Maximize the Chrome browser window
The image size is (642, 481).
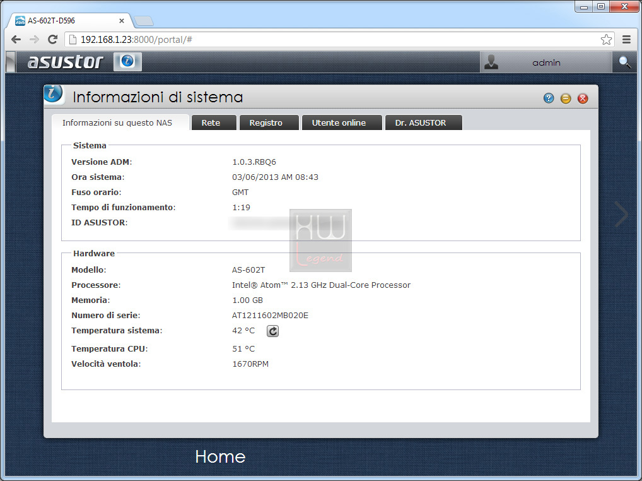coord(600,6)
